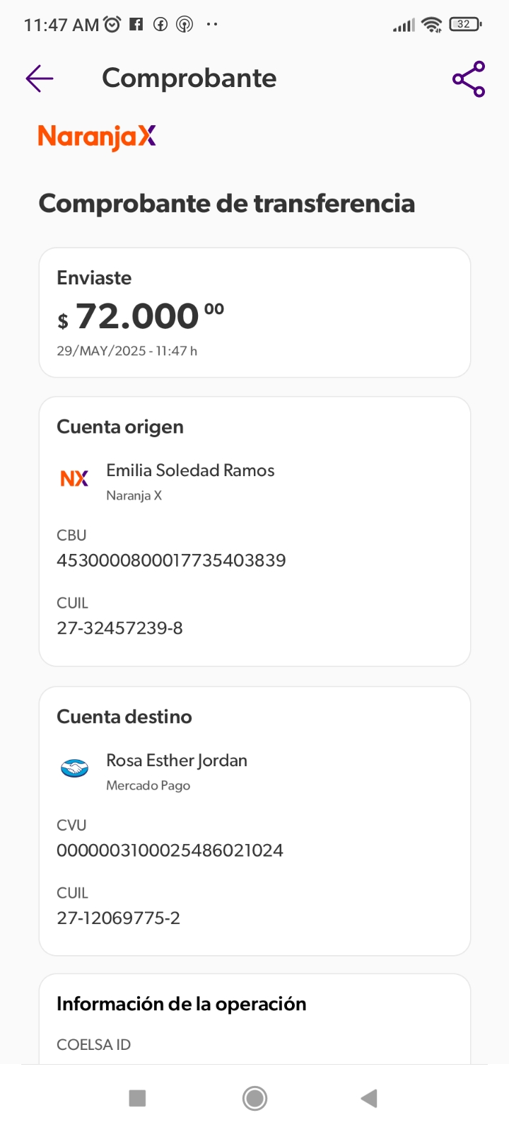Select the destination CVU number
509x1132 pixels.
170,850
